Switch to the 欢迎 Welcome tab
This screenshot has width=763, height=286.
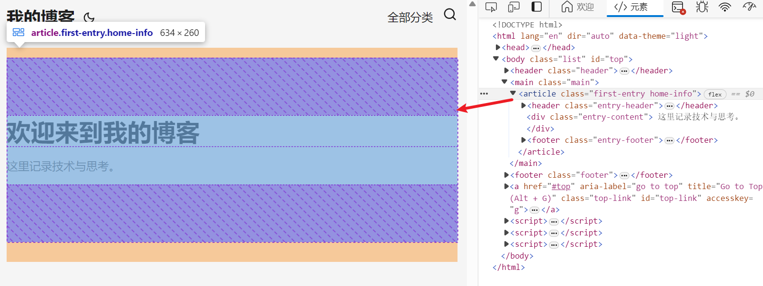click(577, 7)
